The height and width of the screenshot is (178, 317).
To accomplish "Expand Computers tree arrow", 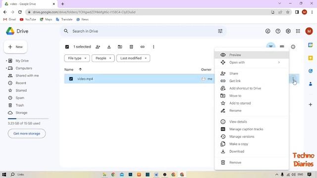I will tap(6, 68).
